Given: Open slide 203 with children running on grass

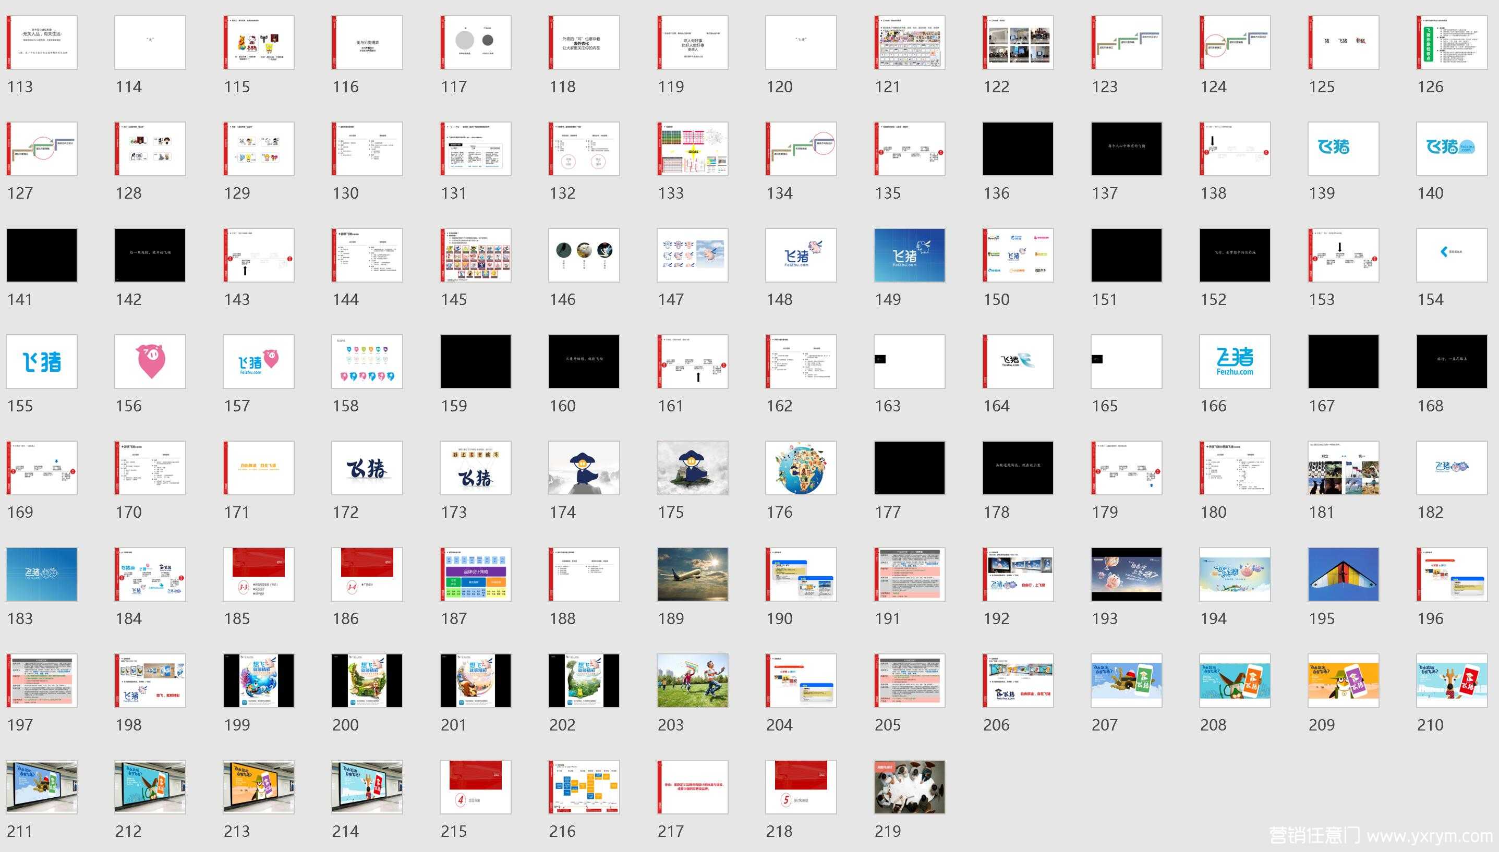Looking at the screenshot, I should [693, 680].
